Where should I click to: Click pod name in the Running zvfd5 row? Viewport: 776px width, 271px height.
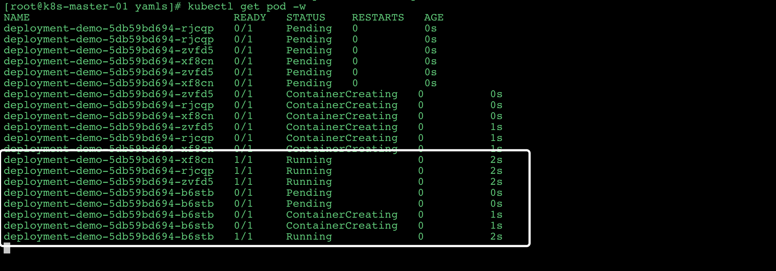(109, 182)
